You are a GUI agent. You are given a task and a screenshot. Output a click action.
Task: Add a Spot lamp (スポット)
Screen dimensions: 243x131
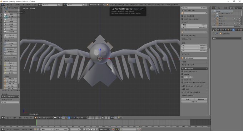tap(10, 68)
